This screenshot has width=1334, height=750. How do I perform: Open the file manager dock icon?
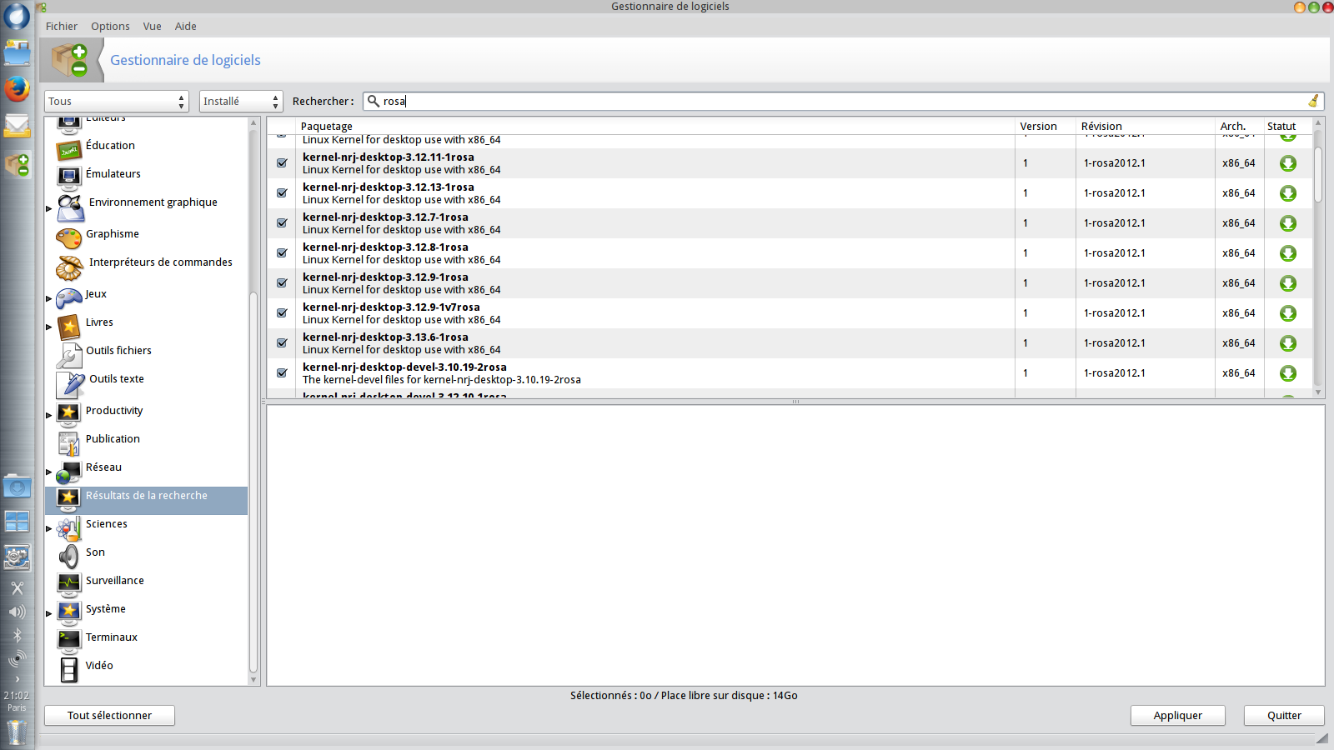(x=17, y=52)
